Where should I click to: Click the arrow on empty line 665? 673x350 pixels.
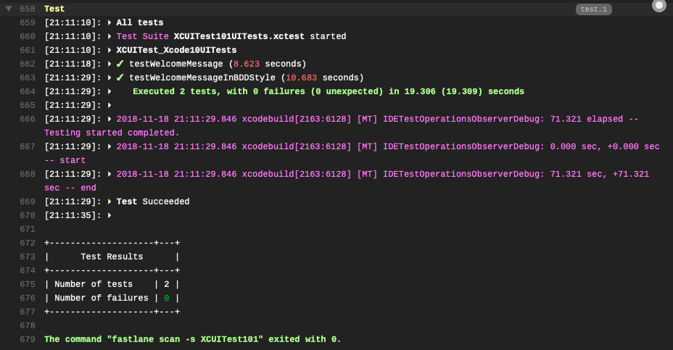coord(110,105)
